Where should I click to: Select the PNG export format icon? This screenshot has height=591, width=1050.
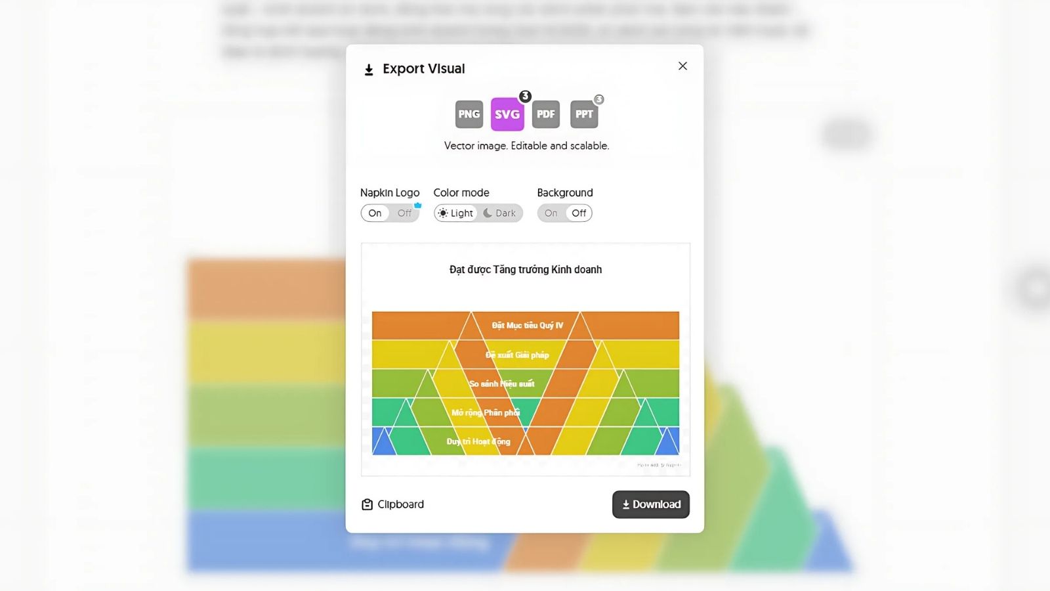coord(469,114)
